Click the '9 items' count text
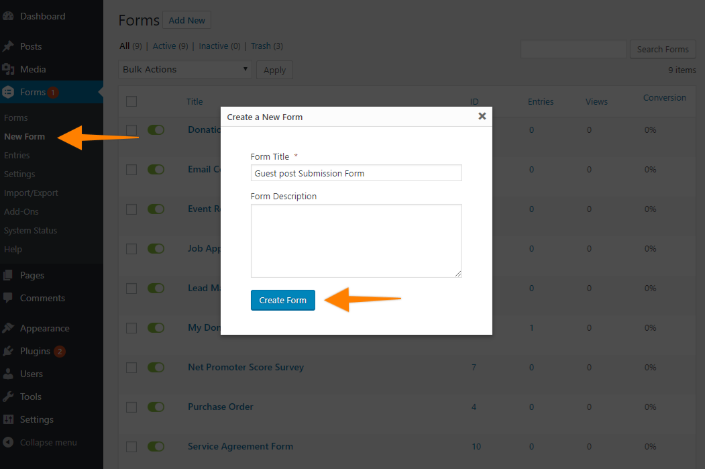Image resolution: width=705 pixels, height=469 pixels. tap(682, 70)
